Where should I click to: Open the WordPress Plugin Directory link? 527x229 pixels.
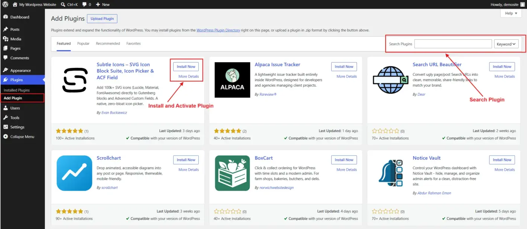218,30
